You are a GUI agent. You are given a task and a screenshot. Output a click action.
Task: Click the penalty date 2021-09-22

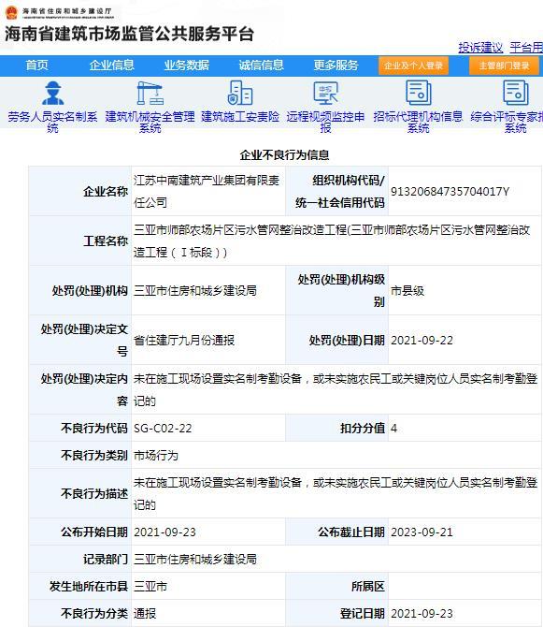(x=422, y=341)
